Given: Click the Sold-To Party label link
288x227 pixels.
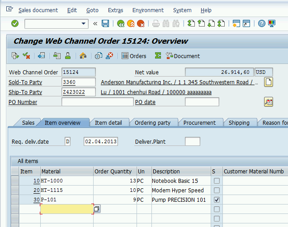Looking at the screenshot, I should coord(25,82).
